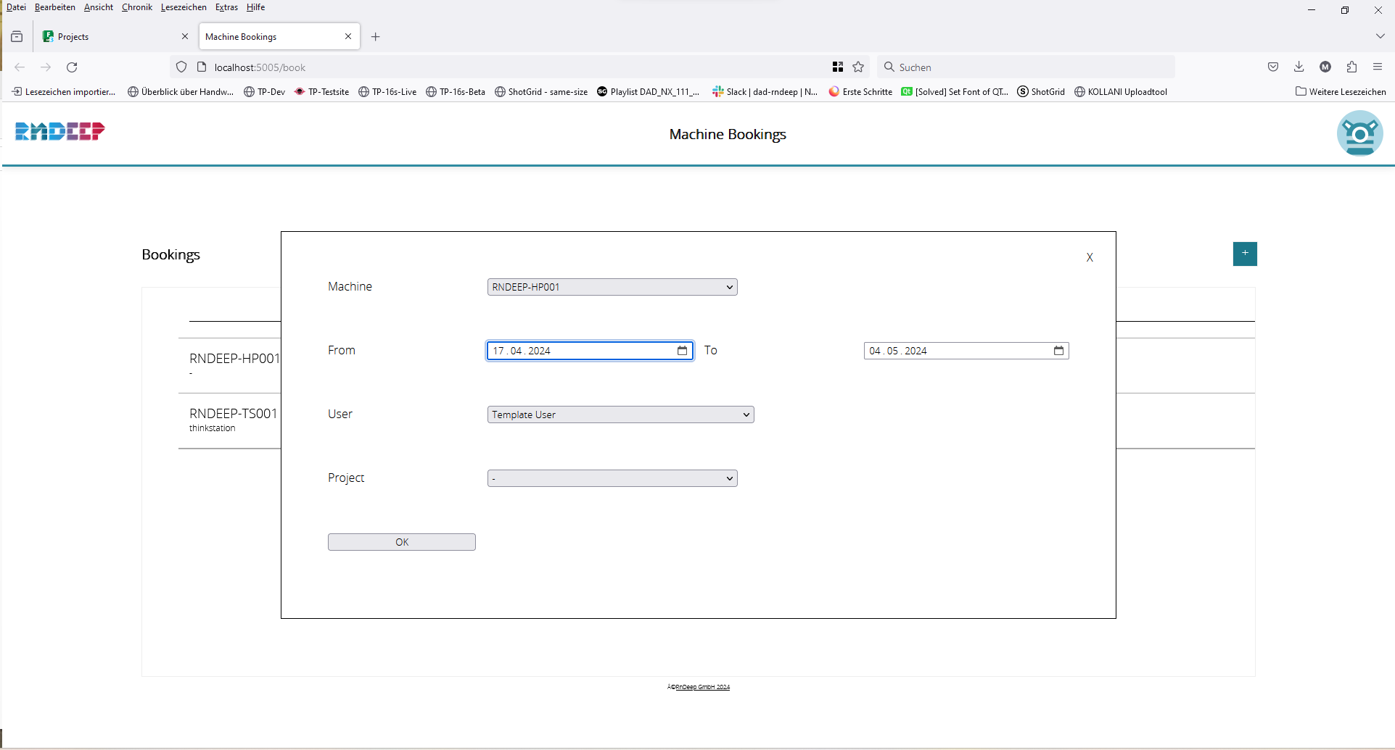The height and width of the screenshot is (750, 1395).
Task: Reload the current page
Action: (x=72, y=67)
